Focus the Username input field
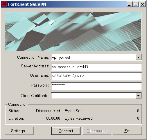 (96, 76)
